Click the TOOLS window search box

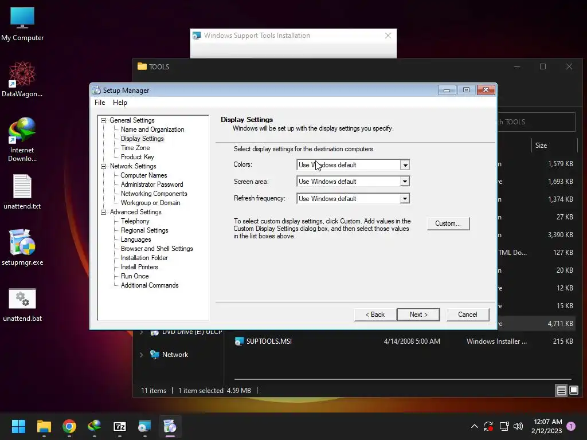(x=537, y=122)
